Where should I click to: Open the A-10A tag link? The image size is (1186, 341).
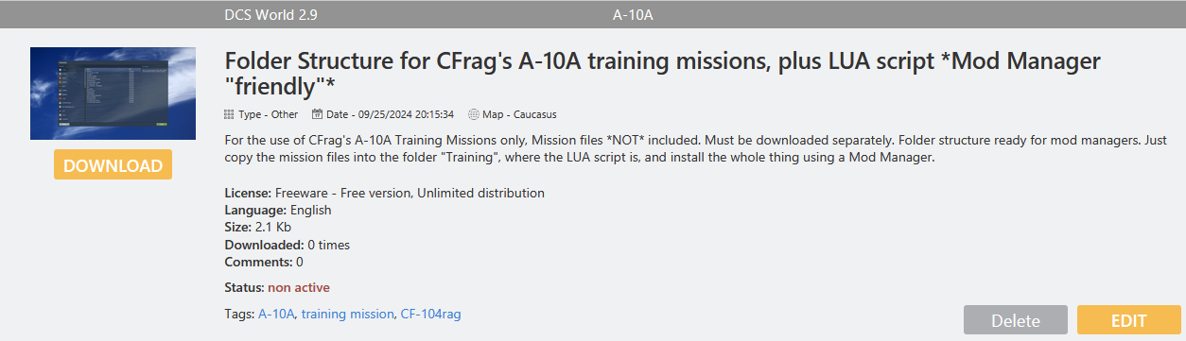point(276,314)
